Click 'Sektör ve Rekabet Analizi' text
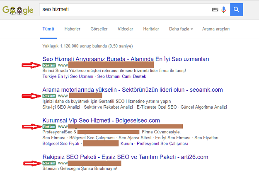 click(108, 107)
